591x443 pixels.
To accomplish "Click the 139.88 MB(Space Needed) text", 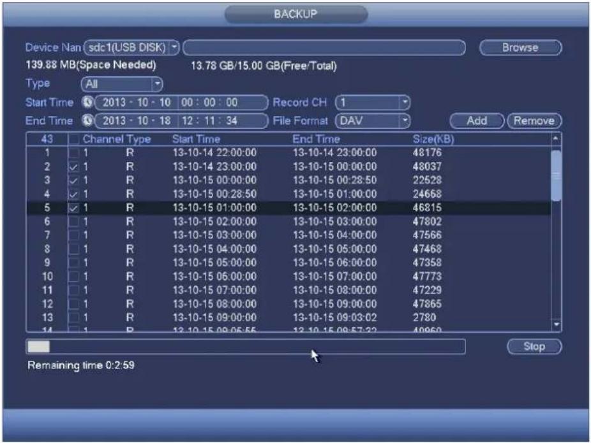I will click(91, 65).
